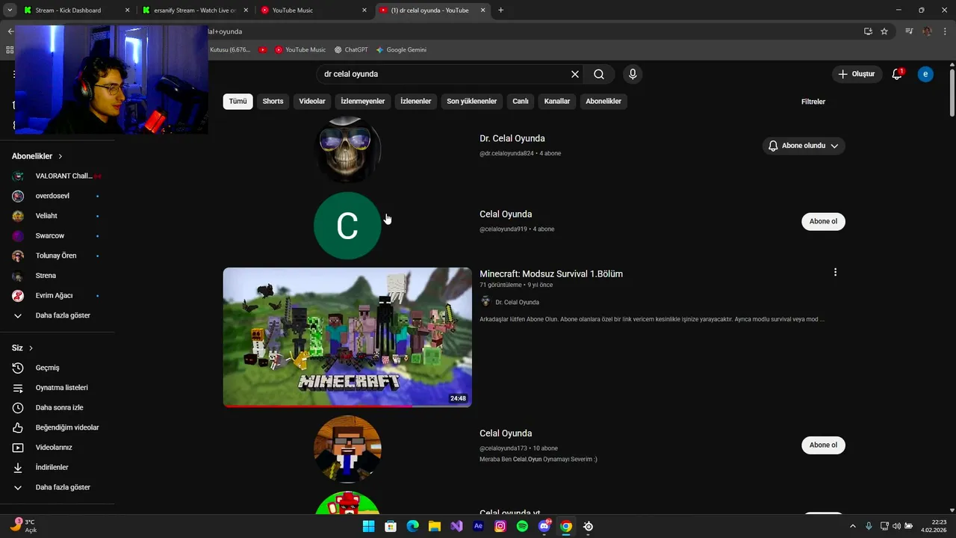Clear the YouTube search box text
The image size is (956, 538).
(575, 74)
